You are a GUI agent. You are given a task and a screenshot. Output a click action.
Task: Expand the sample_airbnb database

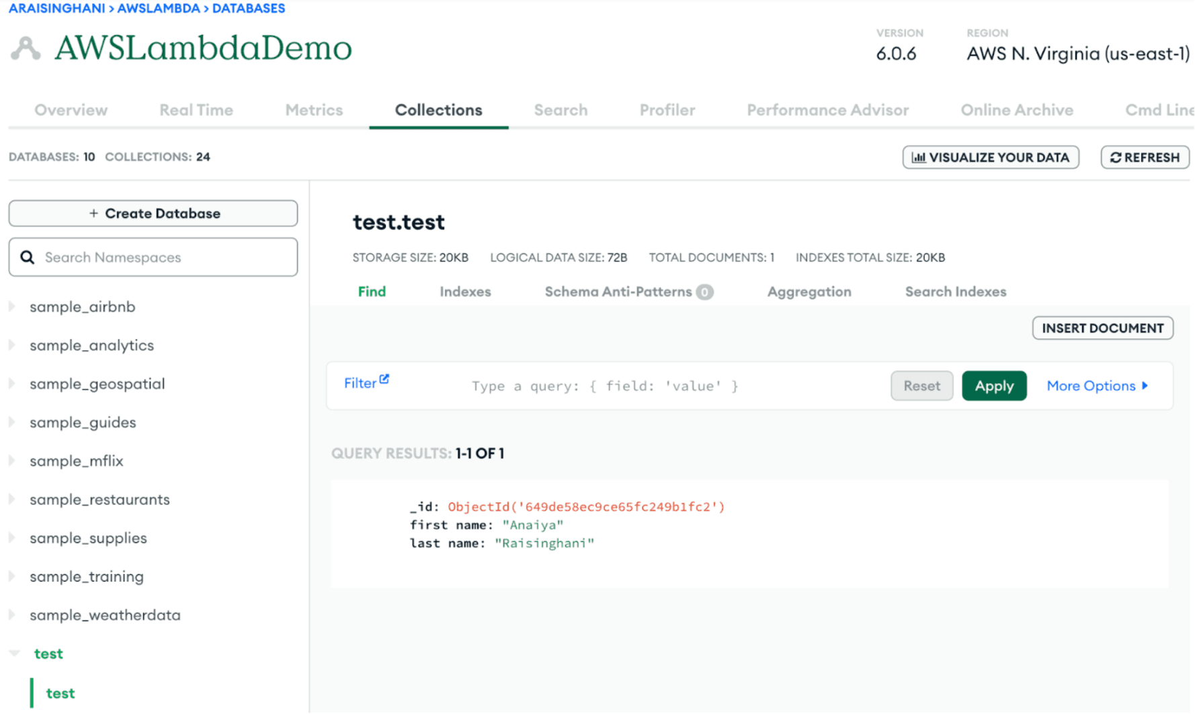click(12, 307)
